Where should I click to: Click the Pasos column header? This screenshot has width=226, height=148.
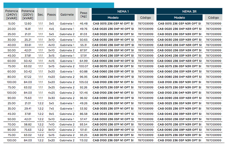51,14
